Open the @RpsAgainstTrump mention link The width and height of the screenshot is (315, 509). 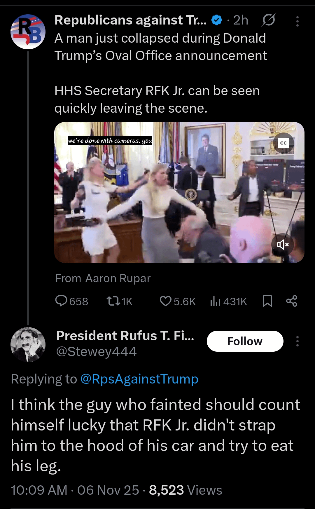pos(139,379)
